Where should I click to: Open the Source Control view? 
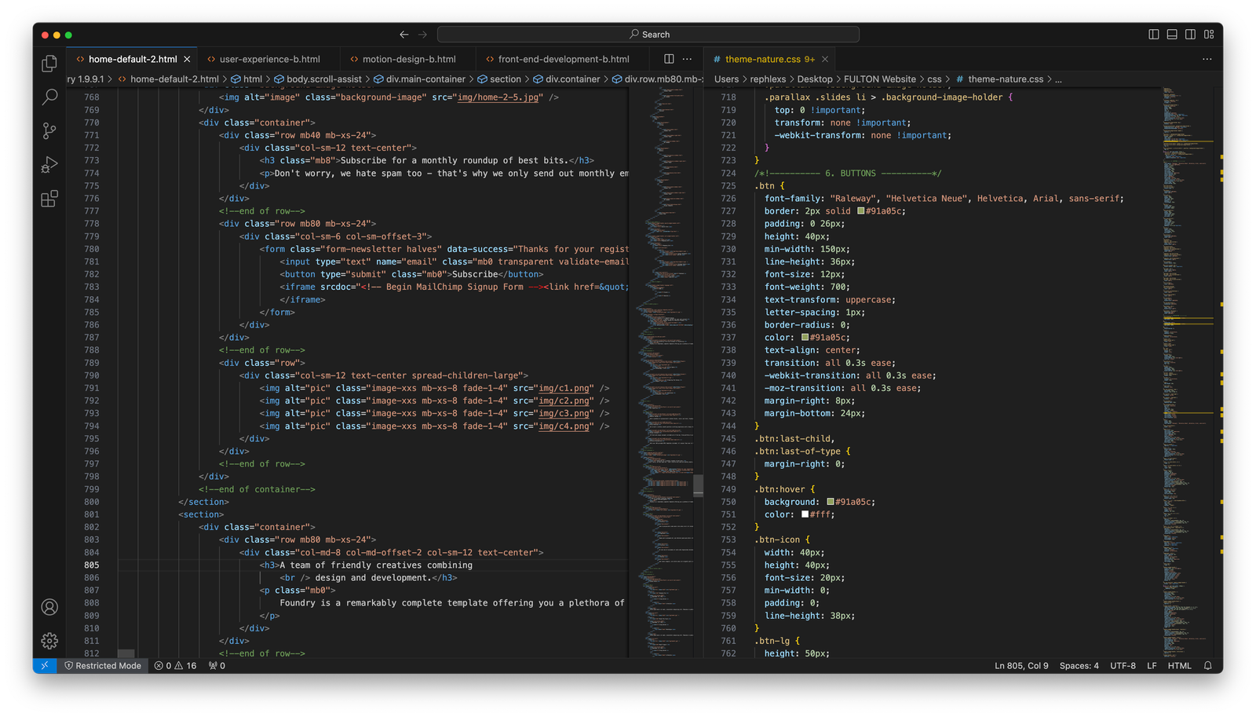coord(49,130)
